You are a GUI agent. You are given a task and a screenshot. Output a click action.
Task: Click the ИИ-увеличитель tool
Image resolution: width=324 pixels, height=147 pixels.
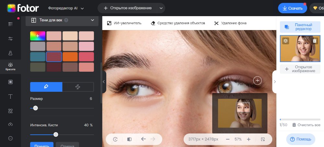click(x=124, y=23)
